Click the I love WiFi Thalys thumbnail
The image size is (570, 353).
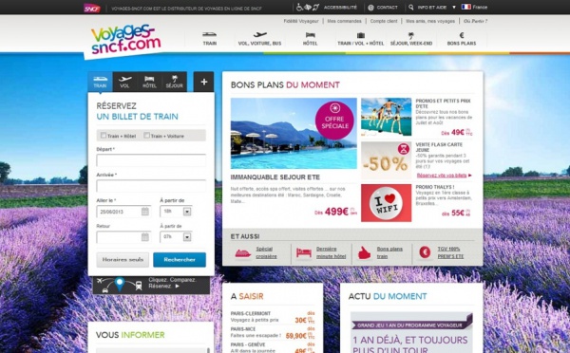point(386,203)
